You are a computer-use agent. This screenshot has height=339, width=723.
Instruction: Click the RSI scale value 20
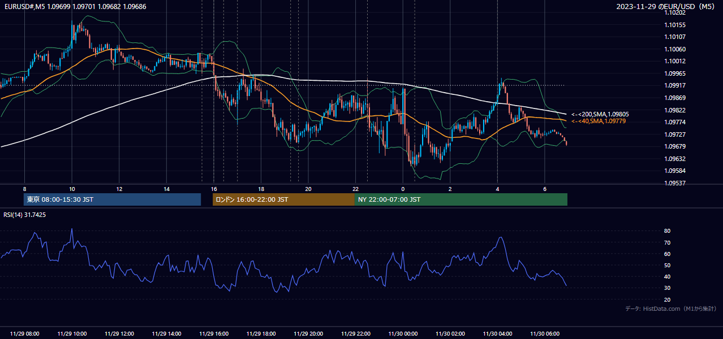(668, 299)
